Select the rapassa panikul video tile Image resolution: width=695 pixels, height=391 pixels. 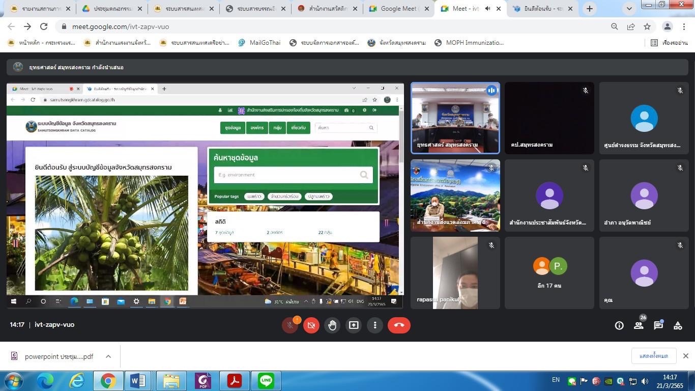pyautogui.click(x=455, y=272)
